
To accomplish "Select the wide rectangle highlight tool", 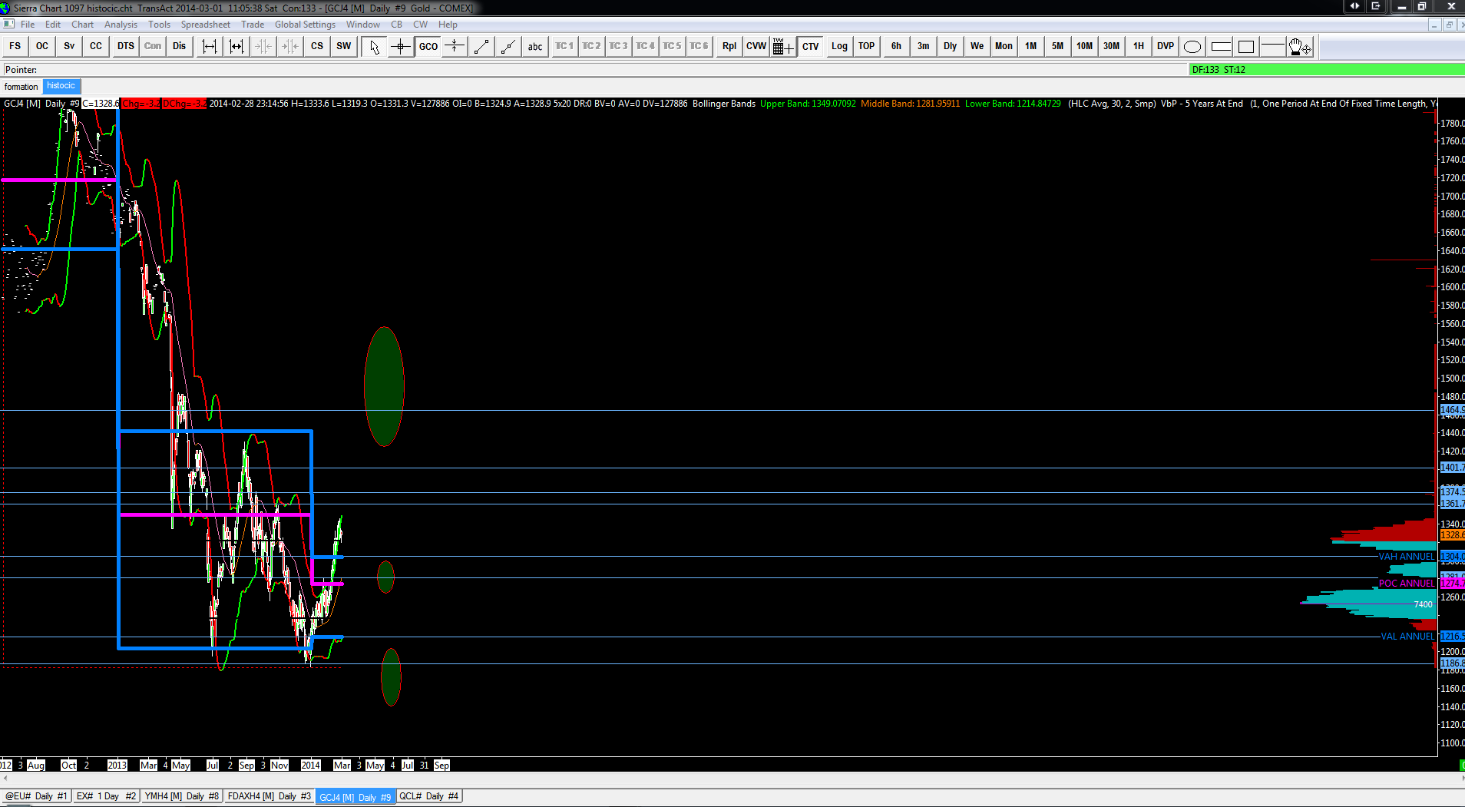I will 1220,46.
